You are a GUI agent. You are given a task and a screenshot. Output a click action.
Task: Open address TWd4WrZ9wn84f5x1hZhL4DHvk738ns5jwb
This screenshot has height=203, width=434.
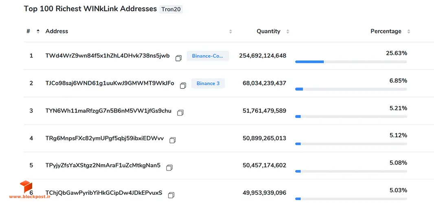(107, 56)
